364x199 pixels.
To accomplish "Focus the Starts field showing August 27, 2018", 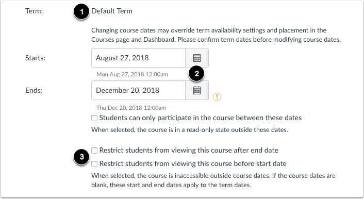I will 138,58.
